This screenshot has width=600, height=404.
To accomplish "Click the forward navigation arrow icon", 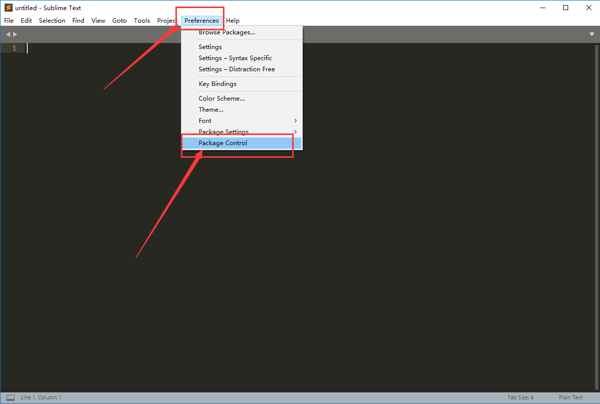I will 15,34.
